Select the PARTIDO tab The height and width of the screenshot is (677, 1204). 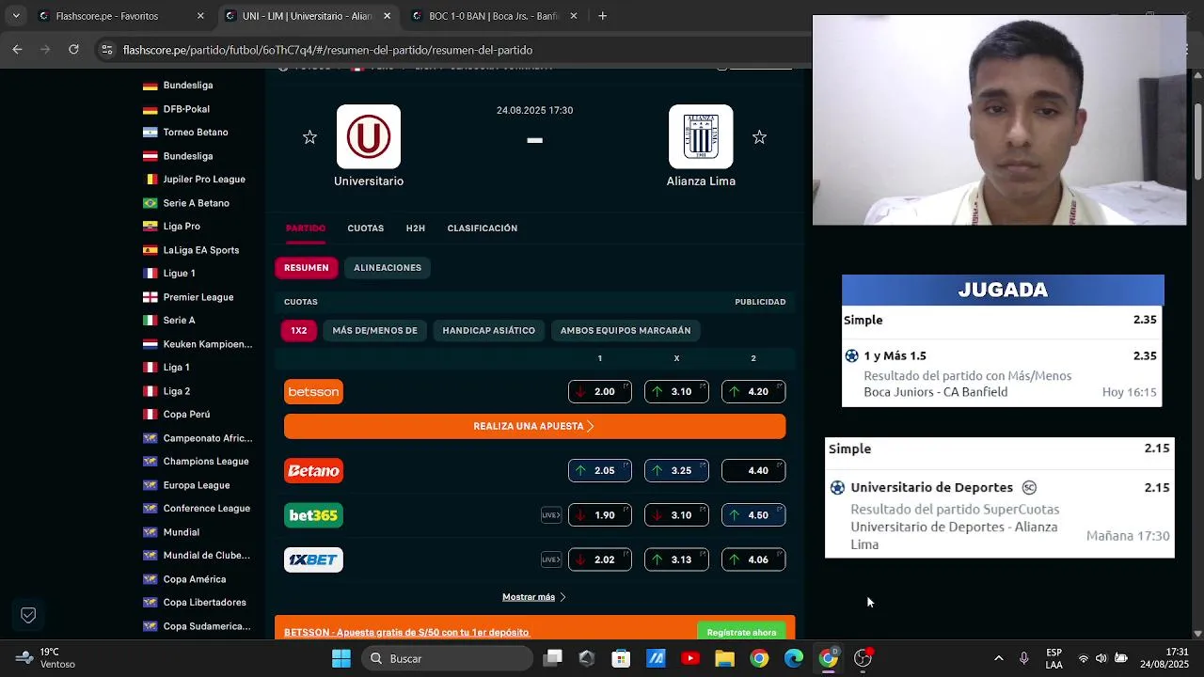(306, 228)
